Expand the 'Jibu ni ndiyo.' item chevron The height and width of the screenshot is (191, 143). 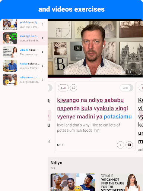(43, 52)
